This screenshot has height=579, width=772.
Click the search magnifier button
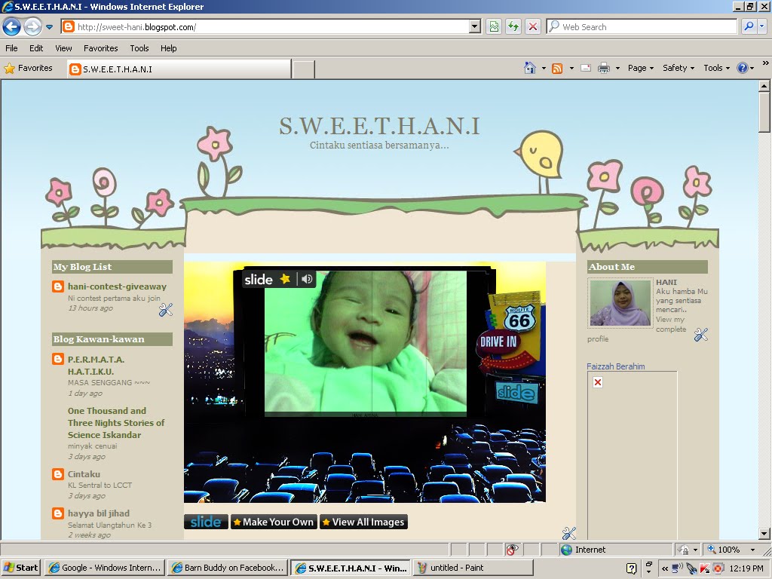pyautogui.click(x=749, y=27)
